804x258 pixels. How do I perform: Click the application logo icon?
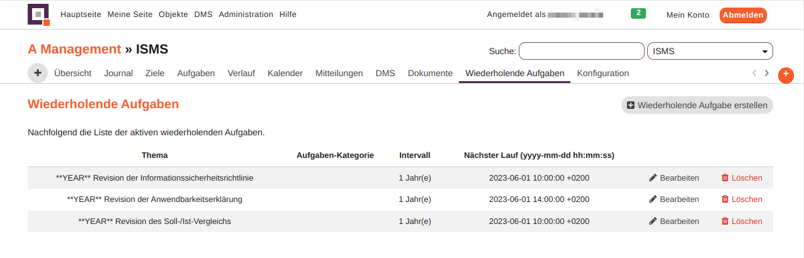(38, 14)
